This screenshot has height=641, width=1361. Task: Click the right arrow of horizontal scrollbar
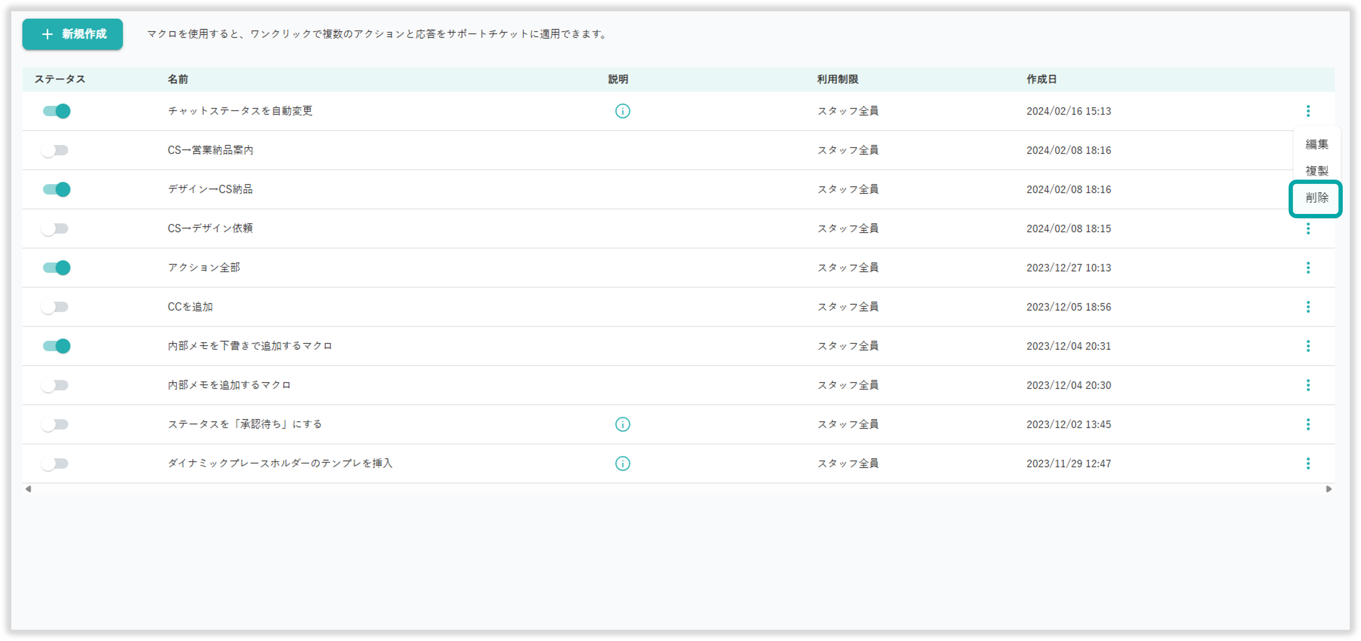click(1328, 489)
